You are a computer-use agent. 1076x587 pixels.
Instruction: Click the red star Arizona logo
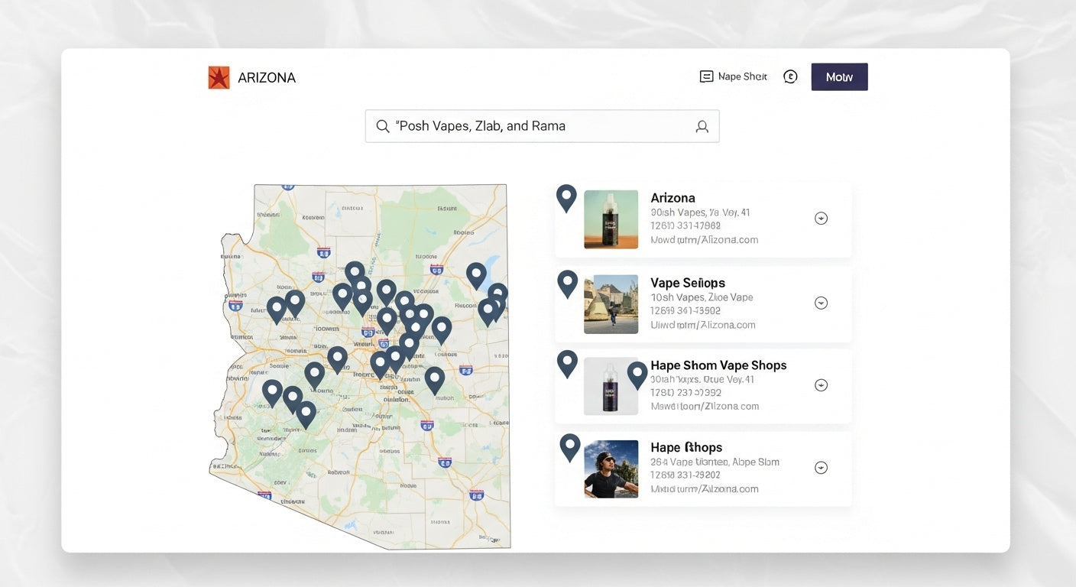click(x=219, y=77)
